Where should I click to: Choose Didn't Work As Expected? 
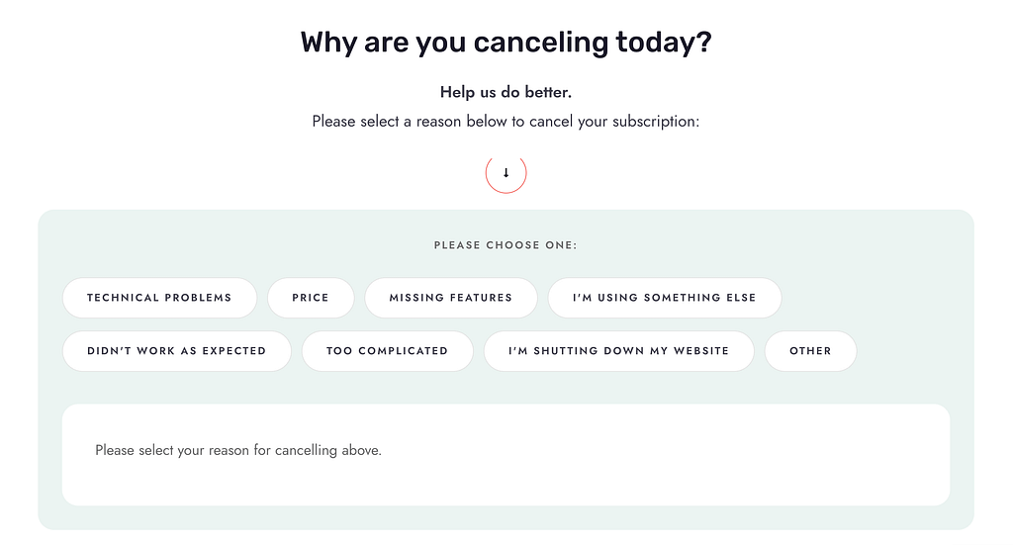(177, 351)
